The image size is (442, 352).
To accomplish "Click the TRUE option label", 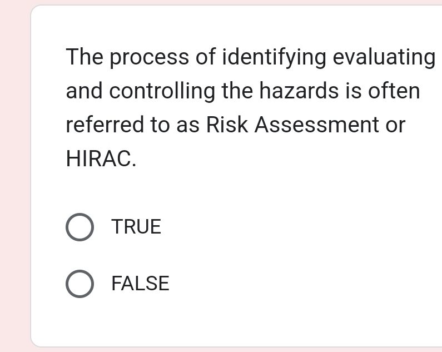I will pyautogui.click(x=136, y=227).
